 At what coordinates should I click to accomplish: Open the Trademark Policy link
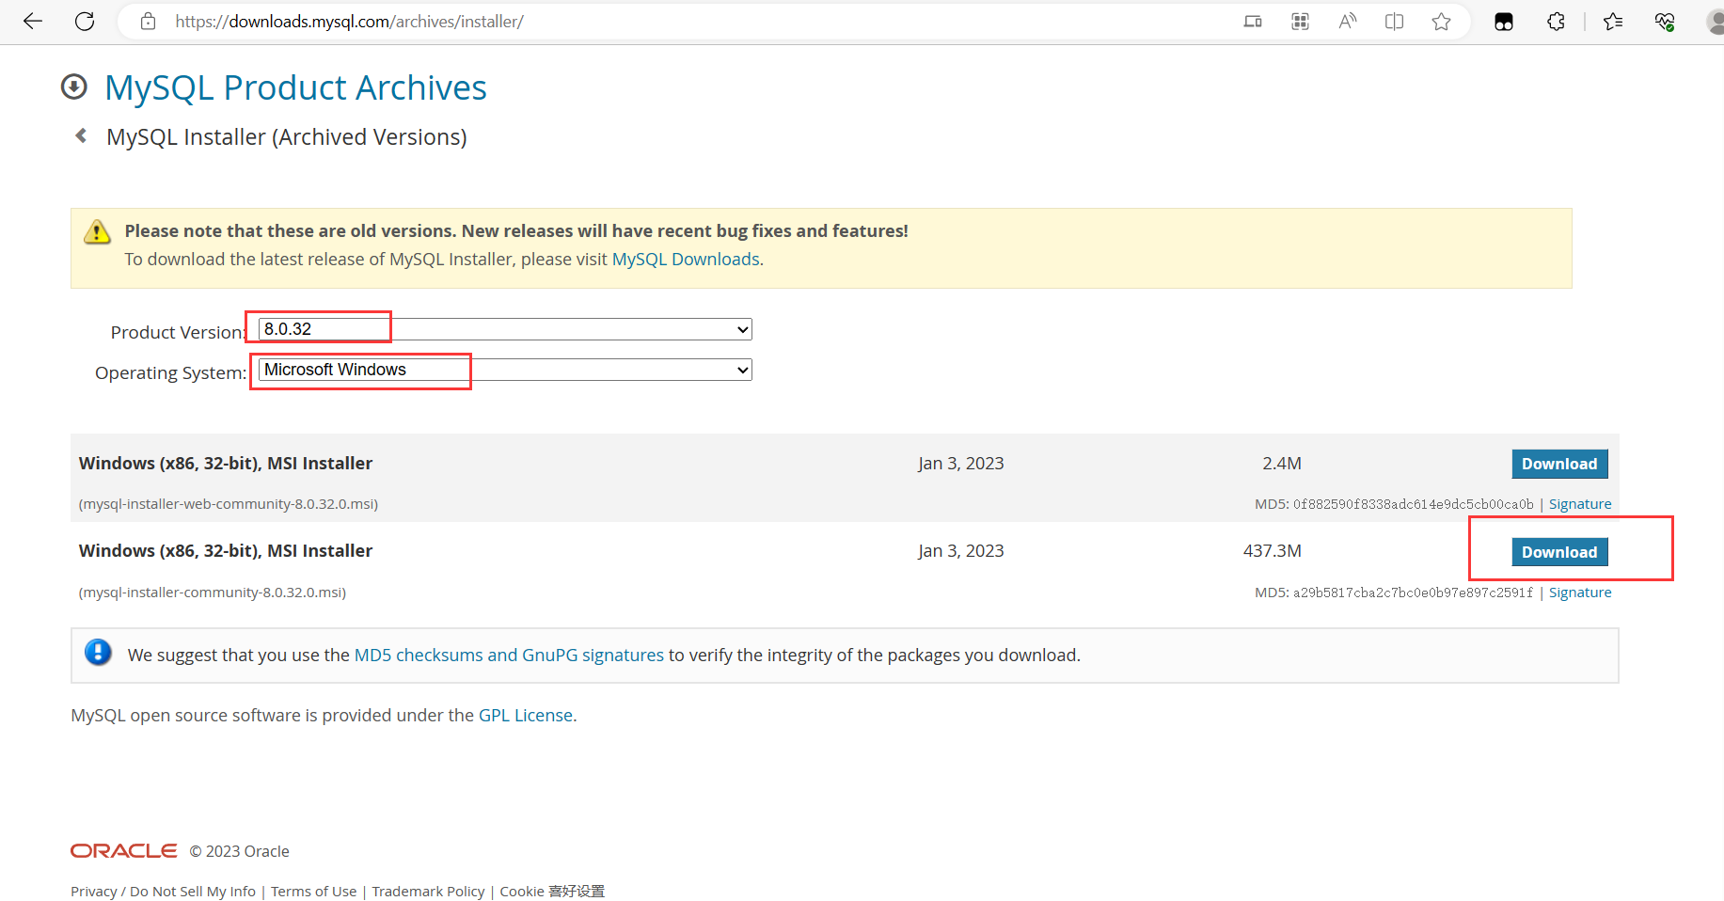pyautogui.click(x=428, y=891)
